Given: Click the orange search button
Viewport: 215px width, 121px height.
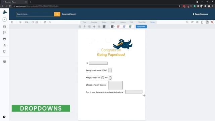Looking at the screenshot, I should pyautogui.click(x=57, y=14).
